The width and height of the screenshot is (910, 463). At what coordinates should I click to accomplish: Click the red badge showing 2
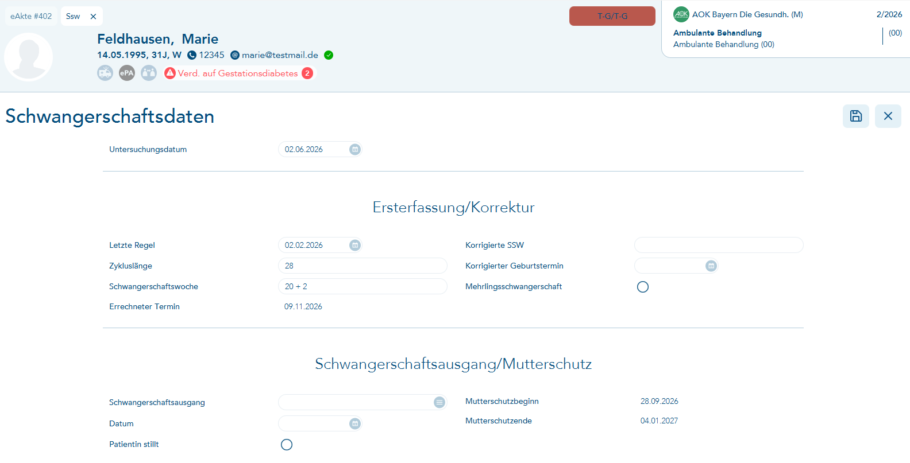(x=307, y=73)
